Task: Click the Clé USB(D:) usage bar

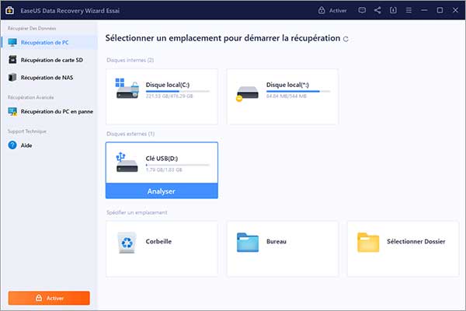Action: point(178,165)
